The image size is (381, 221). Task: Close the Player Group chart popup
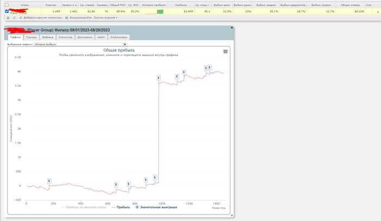coord(231,28)
